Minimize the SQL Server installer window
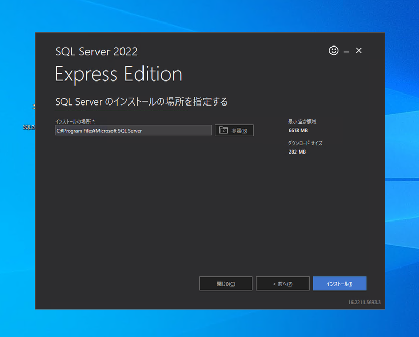This screenshot has height=337, width=419. point(346,51)
